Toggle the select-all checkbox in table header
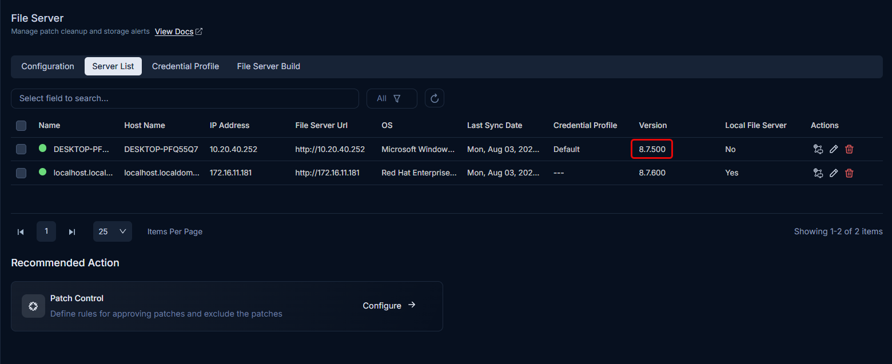This screenshot has height=364, width=892. point(21,126)
